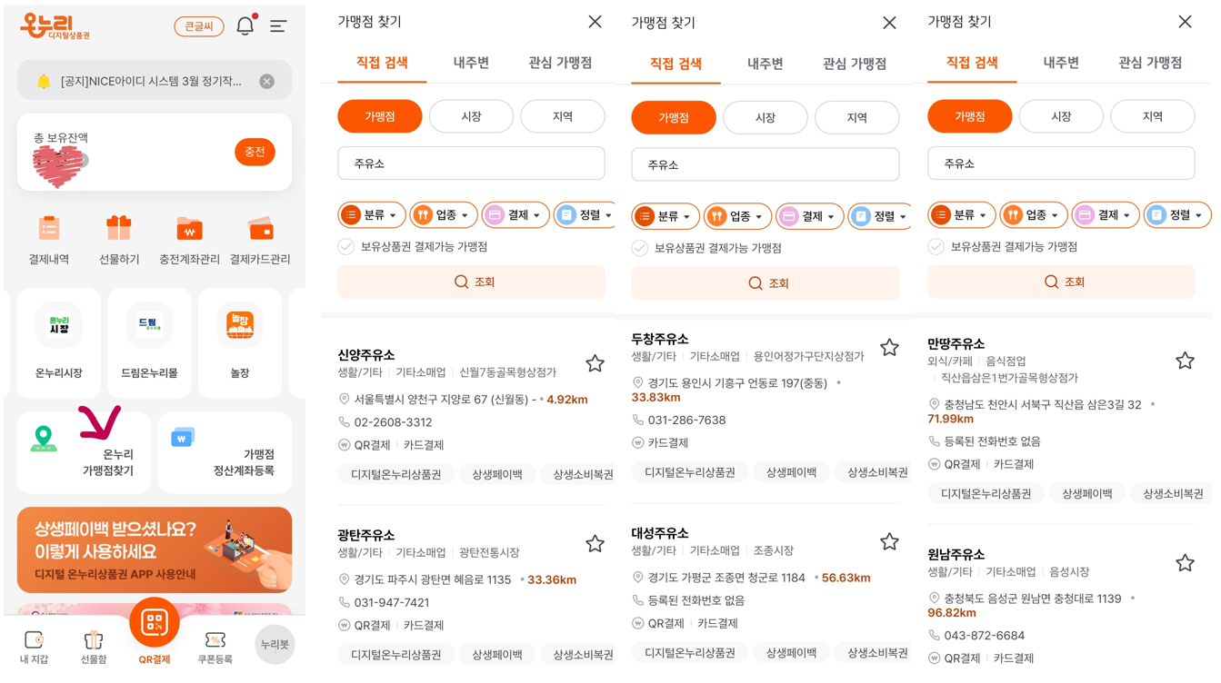The height and width of the screenshot is (683, 1221).
Task: Check 보유상품권 결제가능 가맹점 in second panel
Action: click(640, 248)
